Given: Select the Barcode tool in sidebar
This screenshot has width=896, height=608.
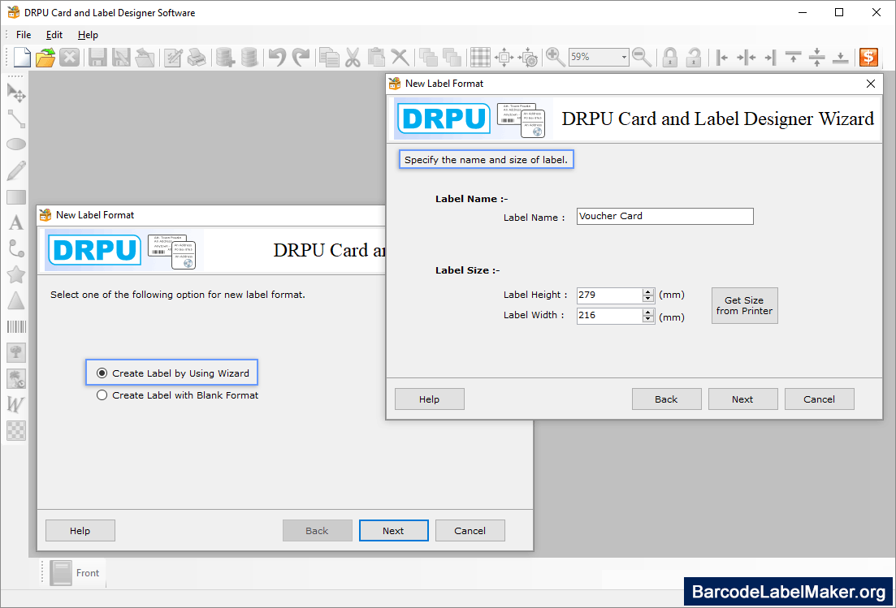Looking at the screenshot, I should (16, 326).
